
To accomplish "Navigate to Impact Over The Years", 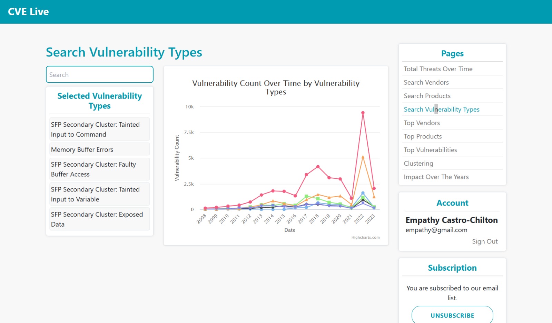I will tap(436, 177).
